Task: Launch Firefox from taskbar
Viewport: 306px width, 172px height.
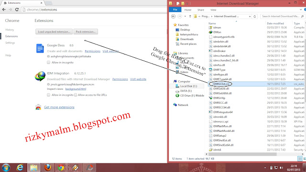Action: (x=47, y=168)
